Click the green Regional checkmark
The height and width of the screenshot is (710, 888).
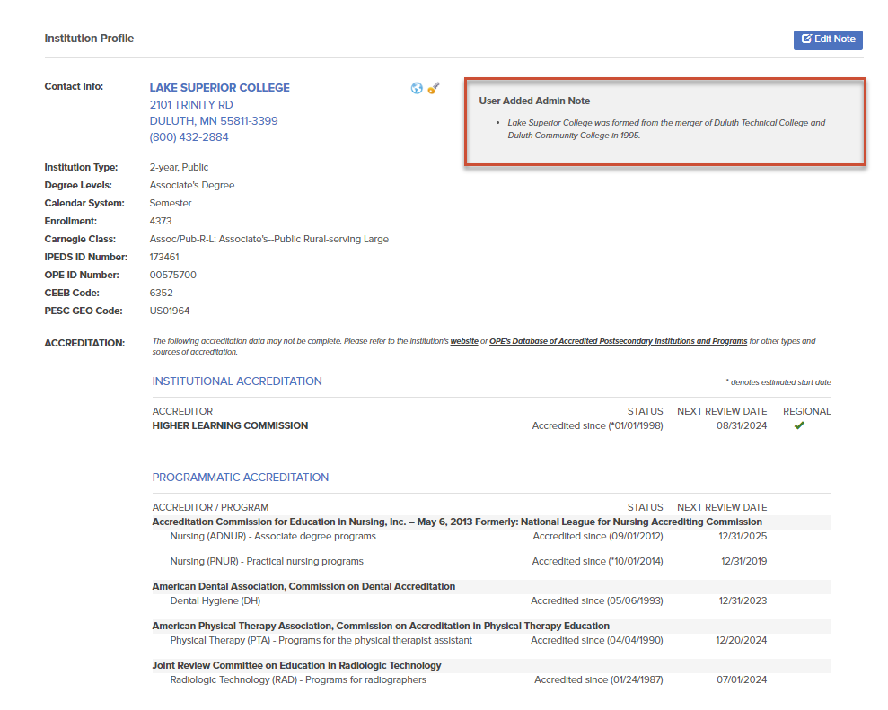point(799,425)
